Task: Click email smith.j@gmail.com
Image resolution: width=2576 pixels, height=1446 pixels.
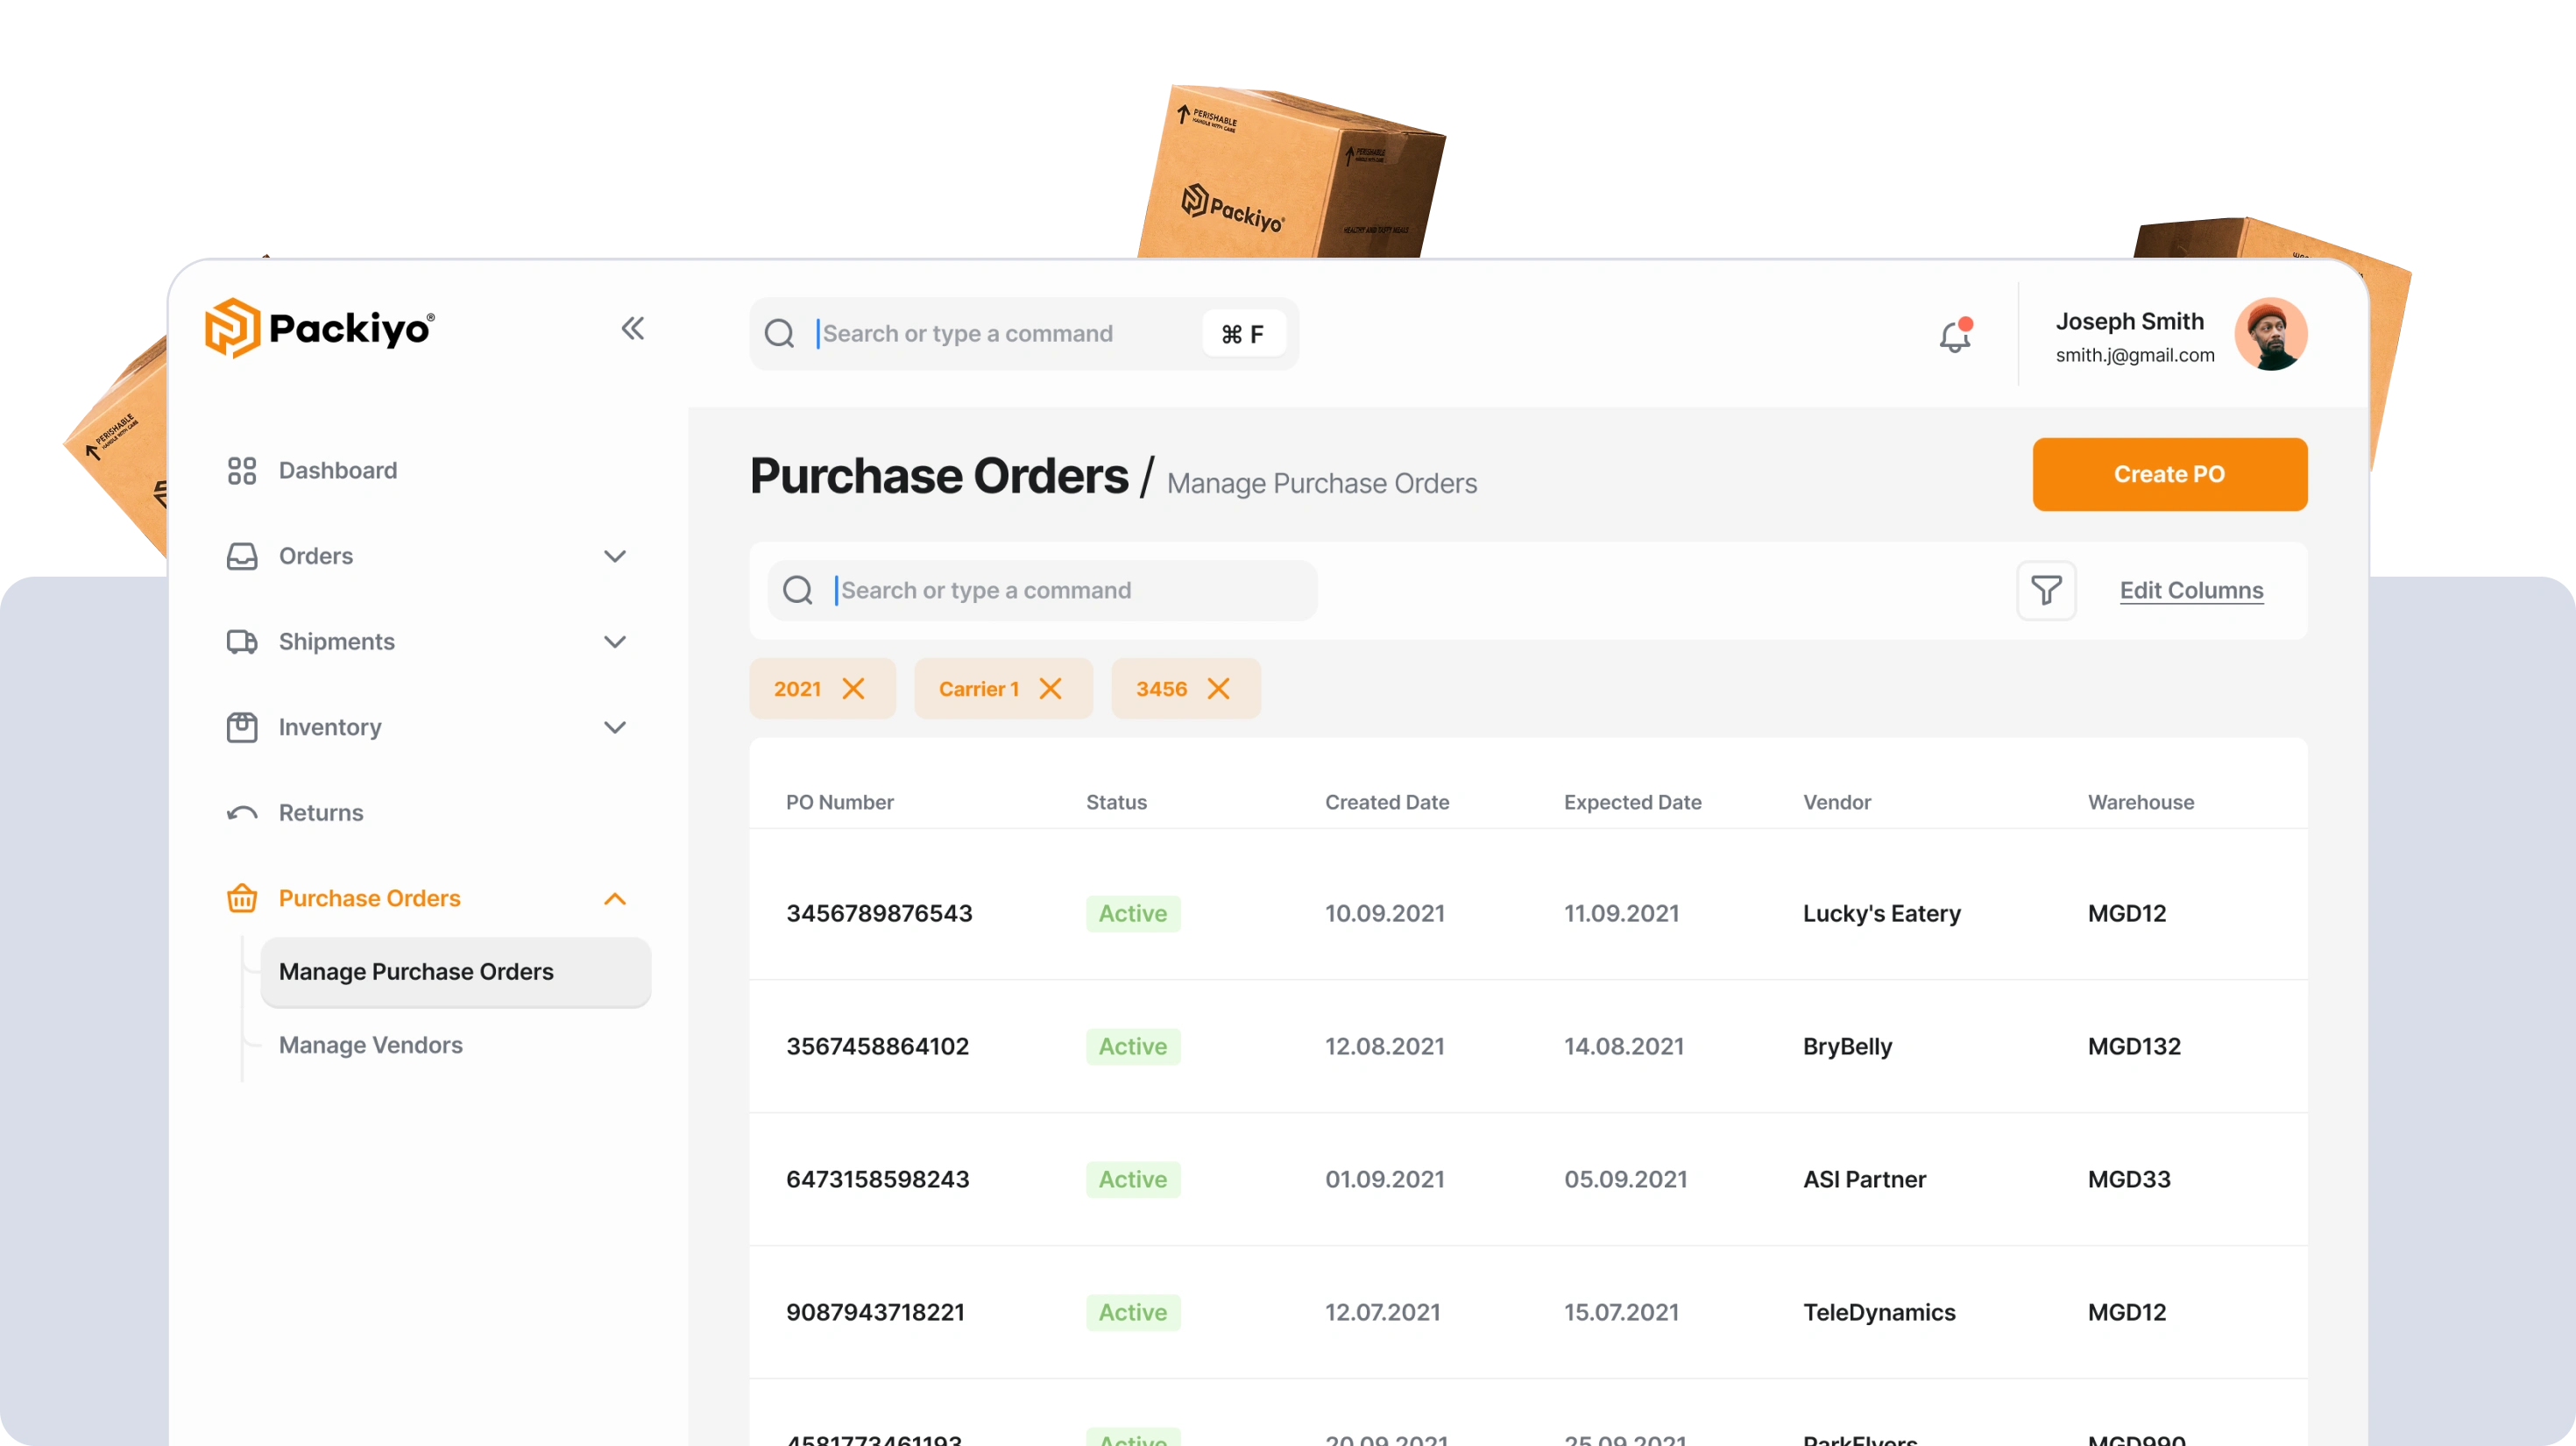Action: [2134, 355]
